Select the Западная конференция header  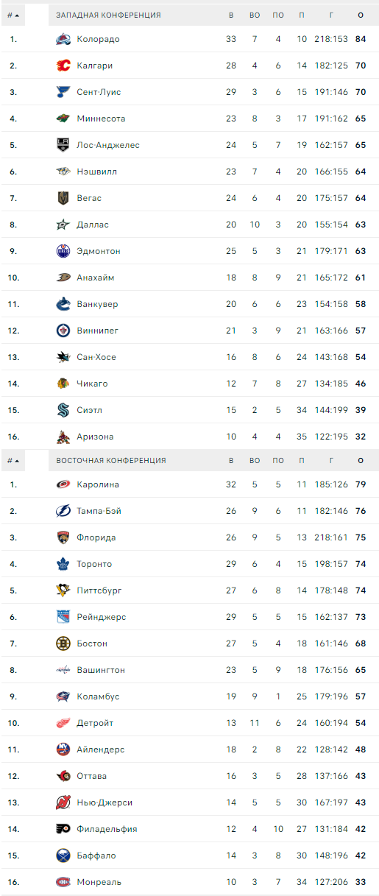pyautogui.click(x=109, y=15)
